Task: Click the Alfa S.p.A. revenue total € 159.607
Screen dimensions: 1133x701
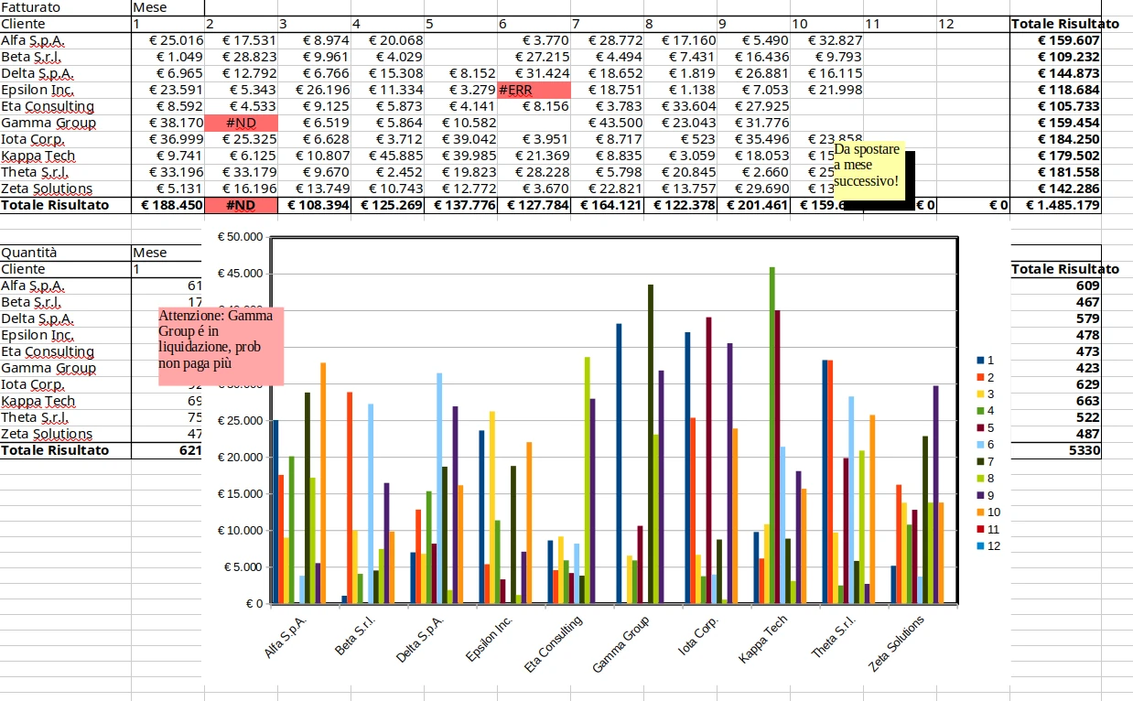Action: [1055, 40]
